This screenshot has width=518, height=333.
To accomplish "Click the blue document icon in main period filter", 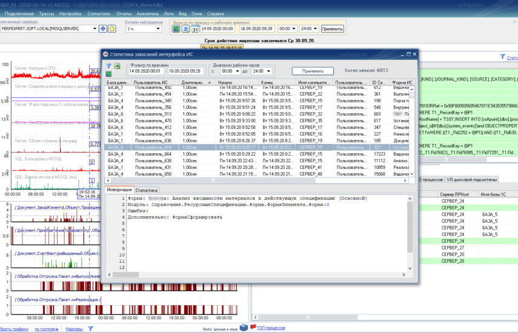I will pyautogui.click(x=185, y=29).
